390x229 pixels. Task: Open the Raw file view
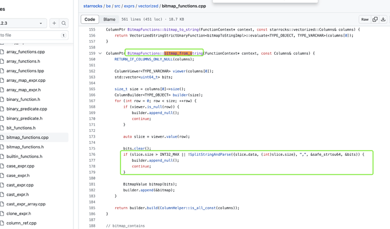365,19
